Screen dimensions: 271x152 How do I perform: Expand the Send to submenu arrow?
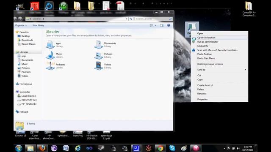246,70
